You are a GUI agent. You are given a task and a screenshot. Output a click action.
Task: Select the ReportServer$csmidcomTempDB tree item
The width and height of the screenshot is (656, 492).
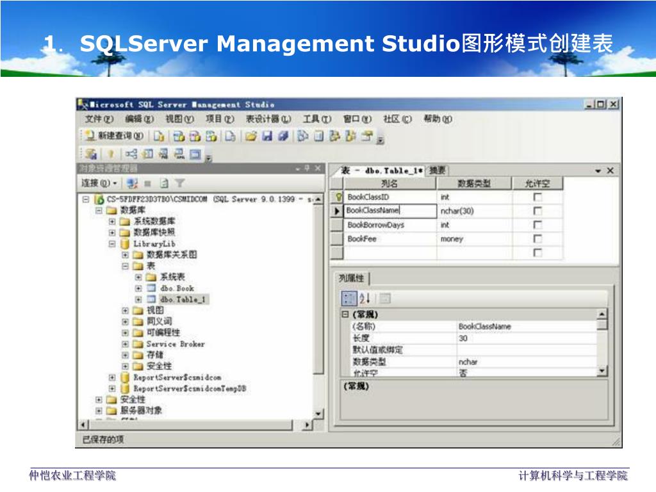pyautogui.click(x=190, y=388)
